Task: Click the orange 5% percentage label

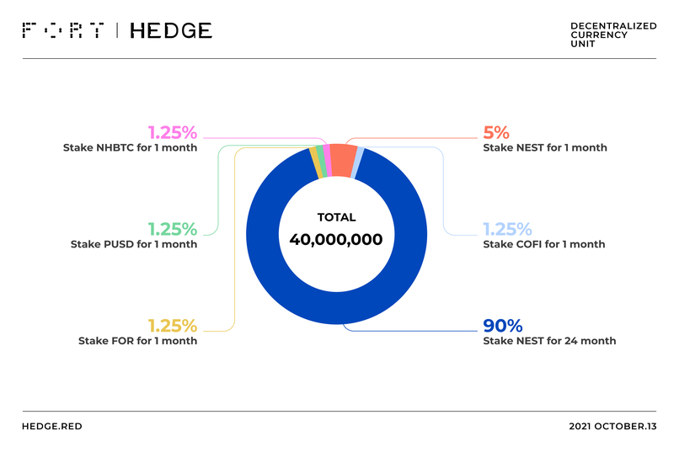Action: click(496, 133)
